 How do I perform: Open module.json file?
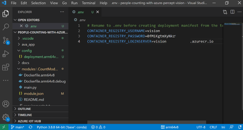click(x=41, y=94)
